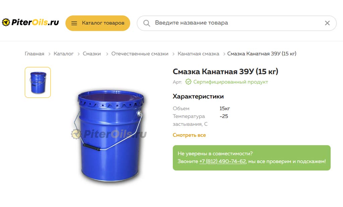Image resolution: width=343 pixels, height=207 pixels.
Task: Go to Главная breadcrumb link
Action: [x=35, y=54]
